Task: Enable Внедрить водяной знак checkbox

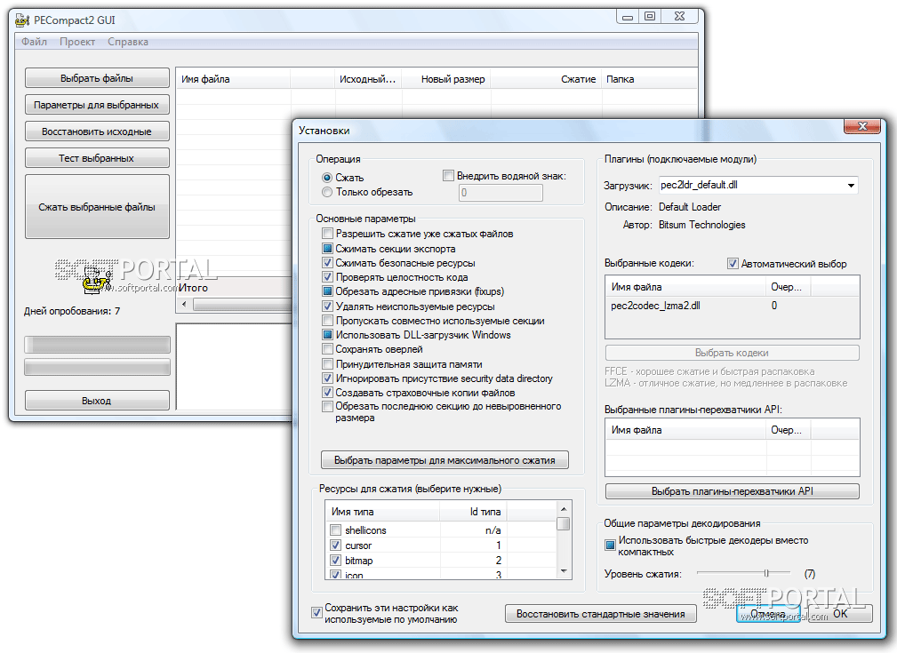Action: (x=448, y=176)
